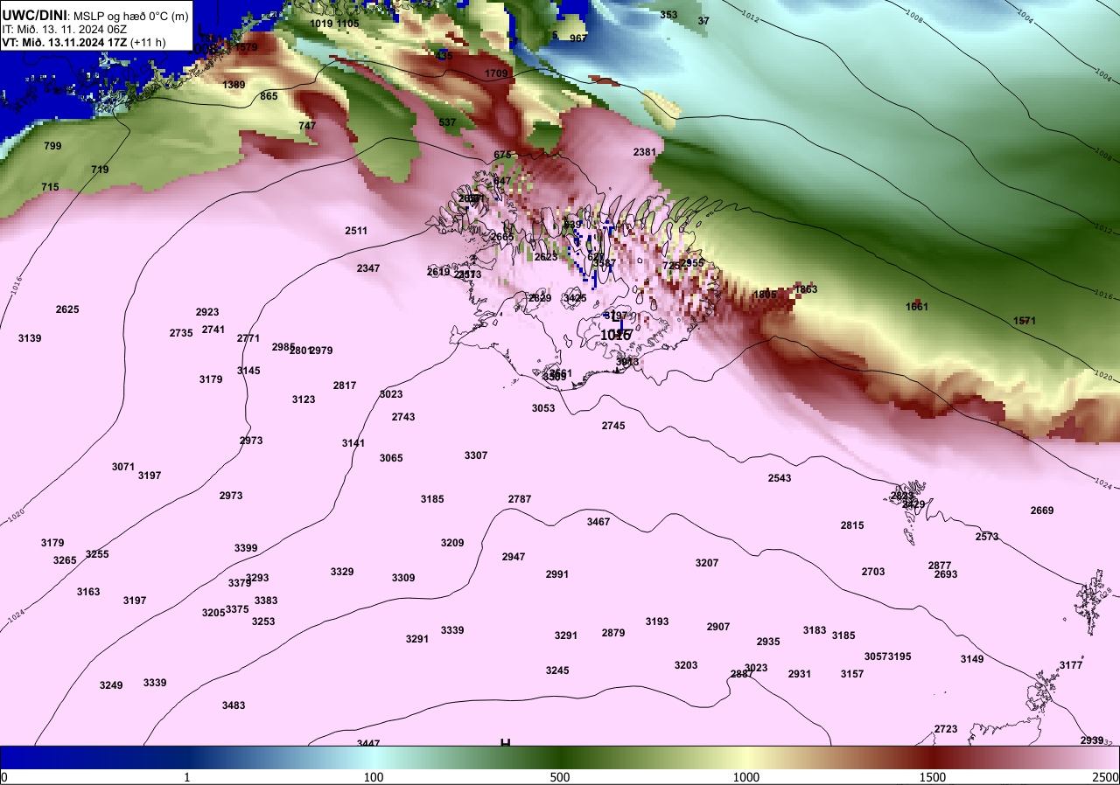The height and width of the screenshot is (785, 1120).
Task: Click the UWC/DINI title label
Action: coord(35,15)
